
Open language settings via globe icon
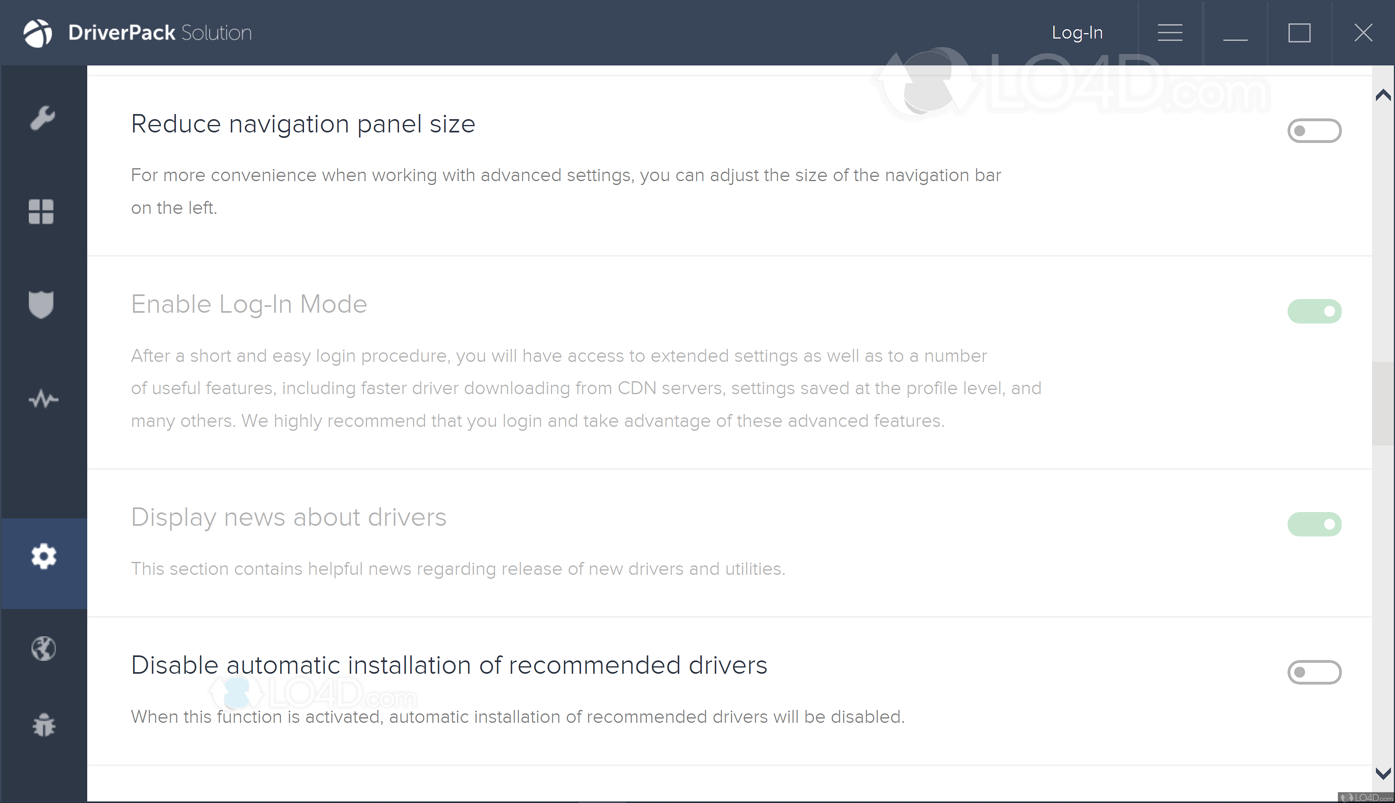44,648
